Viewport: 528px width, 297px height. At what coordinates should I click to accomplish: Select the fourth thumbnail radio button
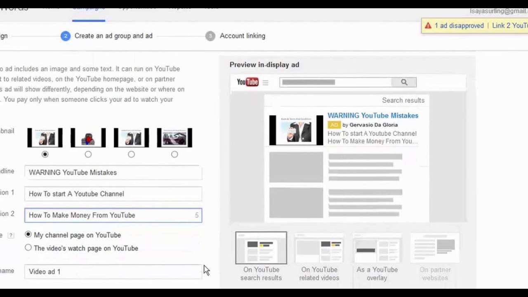pos(174,154)
